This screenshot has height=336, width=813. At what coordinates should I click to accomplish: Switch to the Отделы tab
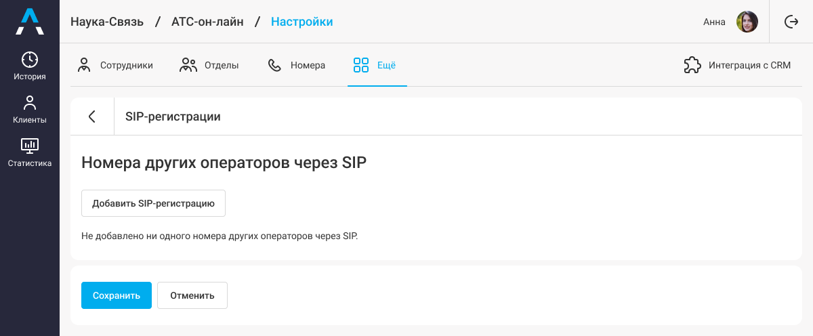click(209, 66)
